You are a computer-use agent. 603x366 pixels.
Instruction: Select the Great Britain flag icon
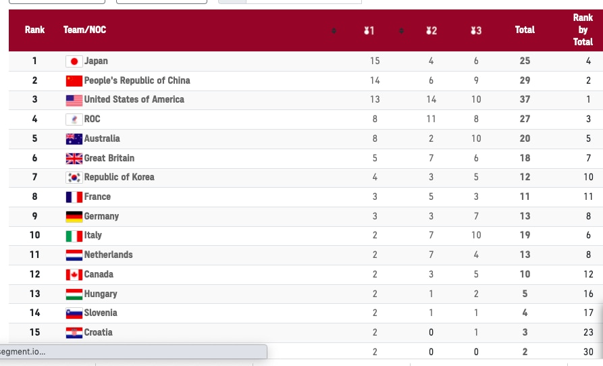click(x=74, y=159)
